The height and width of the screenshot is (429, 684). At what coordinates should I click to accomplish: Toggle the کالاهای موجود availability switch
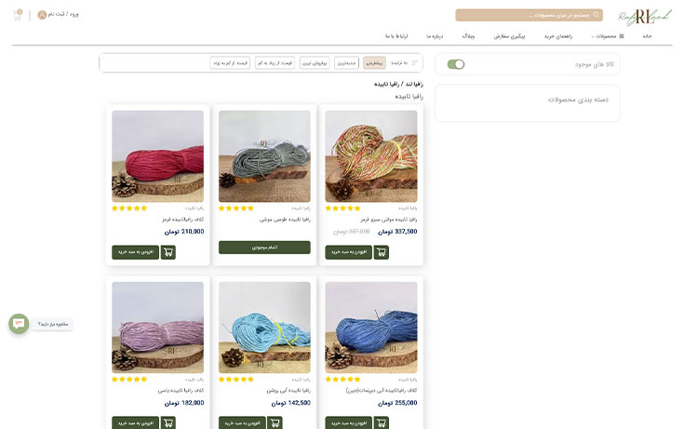[456, 64]
